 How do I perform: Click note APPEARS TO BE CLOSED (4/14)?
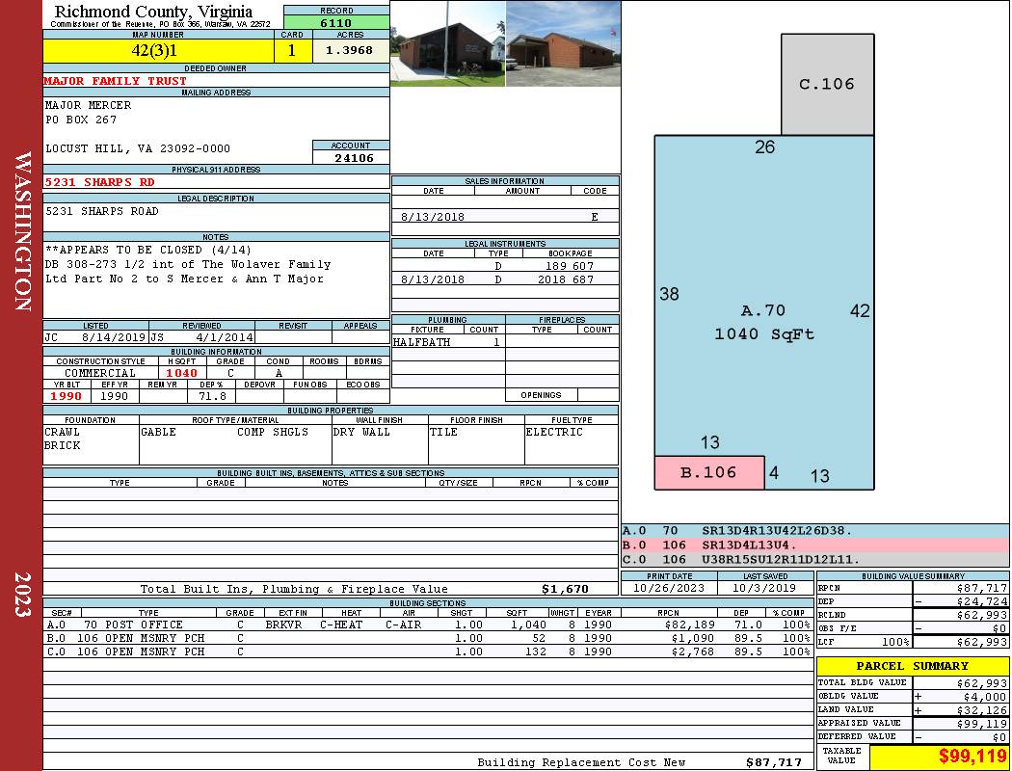point(147,250)
